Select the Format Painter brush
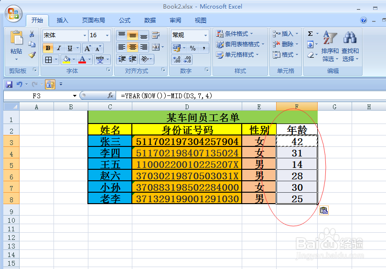Image resolution: width=386 pixels, height=269 pixels. [32, 55]
